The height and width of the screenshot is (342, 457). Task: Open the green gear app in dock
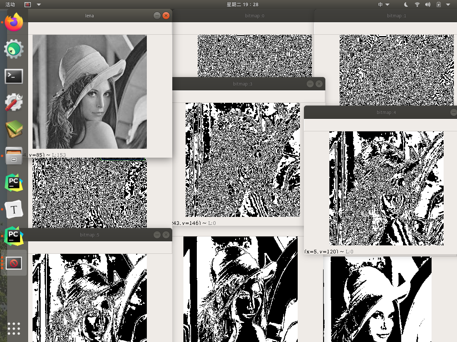(14, 49)
